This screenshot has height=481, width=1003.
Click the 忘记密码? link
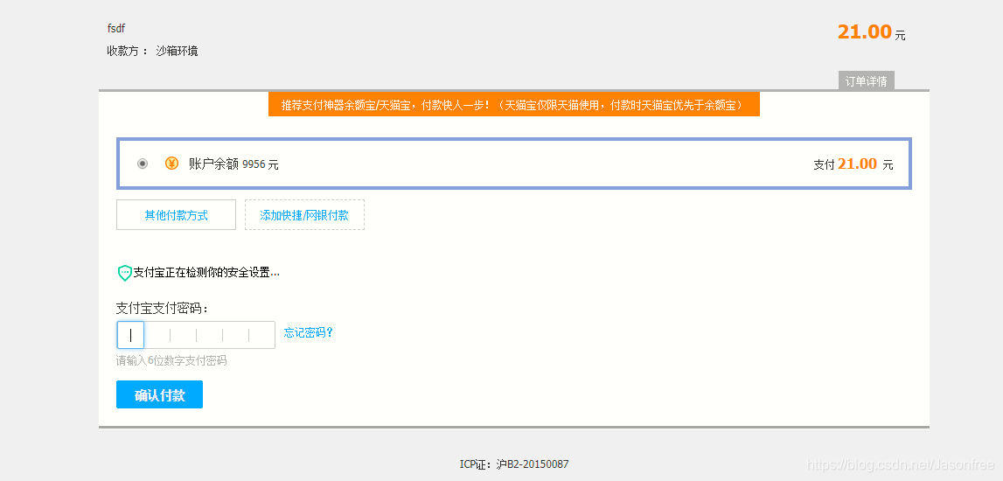309,332
